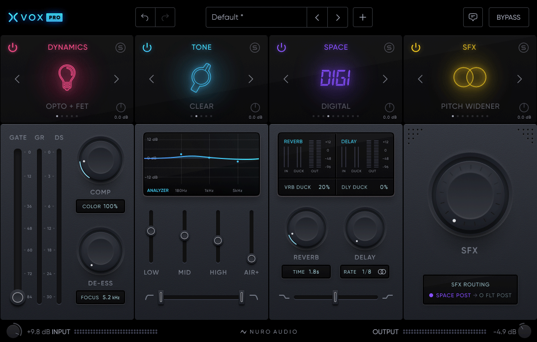Open the comment feedback icon
Screen dimensions: 537x342
pos(473,17)
